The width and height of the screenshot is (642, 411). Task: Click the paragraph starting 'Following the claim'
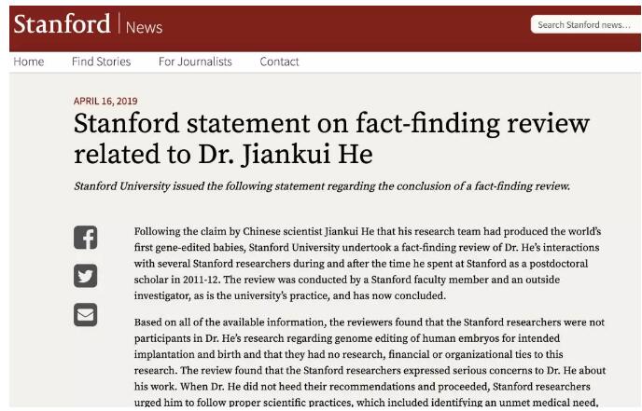tap(368, 264)
